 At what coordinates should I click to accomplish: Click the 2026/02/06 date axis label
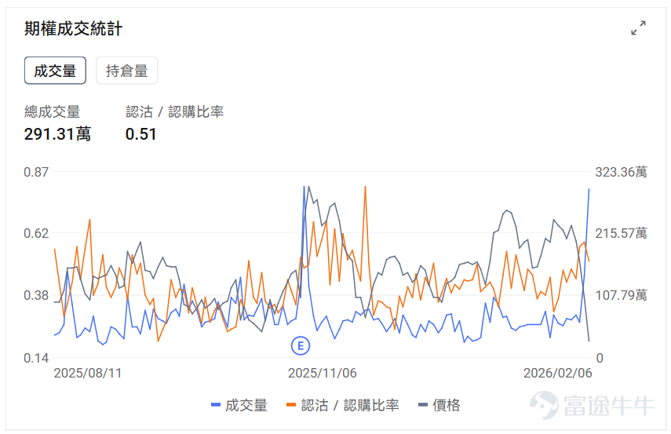[558, 374]
